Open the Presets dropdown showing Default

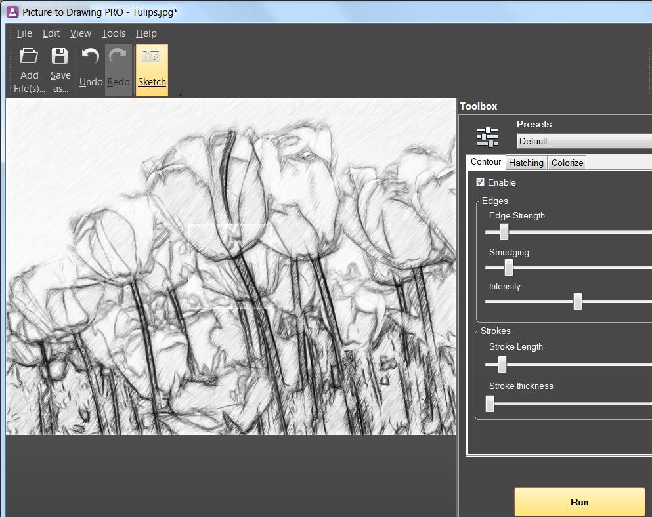[584, 141]
